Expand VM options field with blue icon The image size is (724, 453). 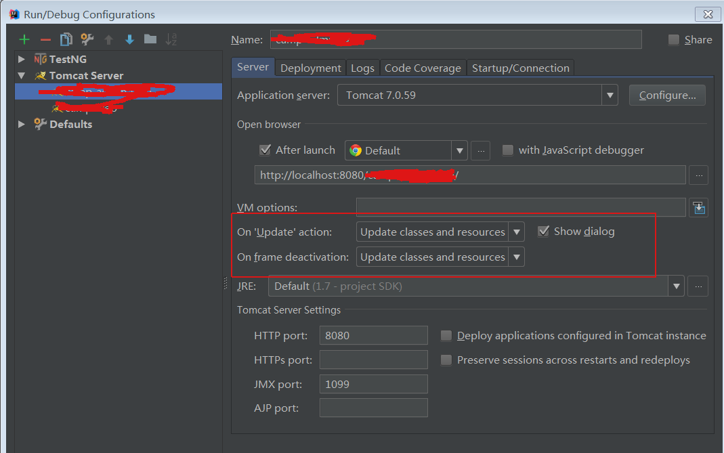pyautogui.click(x=699, y=208)
